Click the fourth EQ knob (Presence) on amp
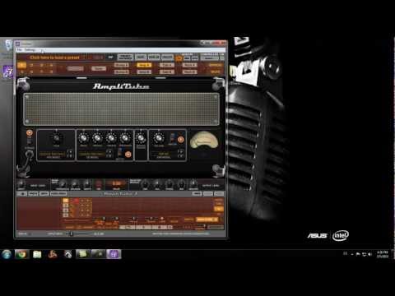The height and width of the screenshot is (296, 395). tap(125, 138)
